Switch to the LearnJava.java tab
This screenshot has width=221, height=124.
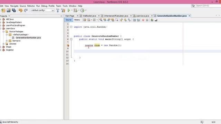click(x=143, y=16)
